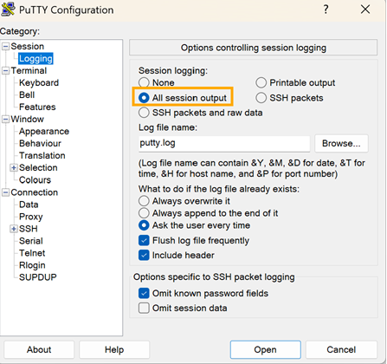The image size is (387, 364).
Task: Click the question mark help icon
Action: point(326,10)
